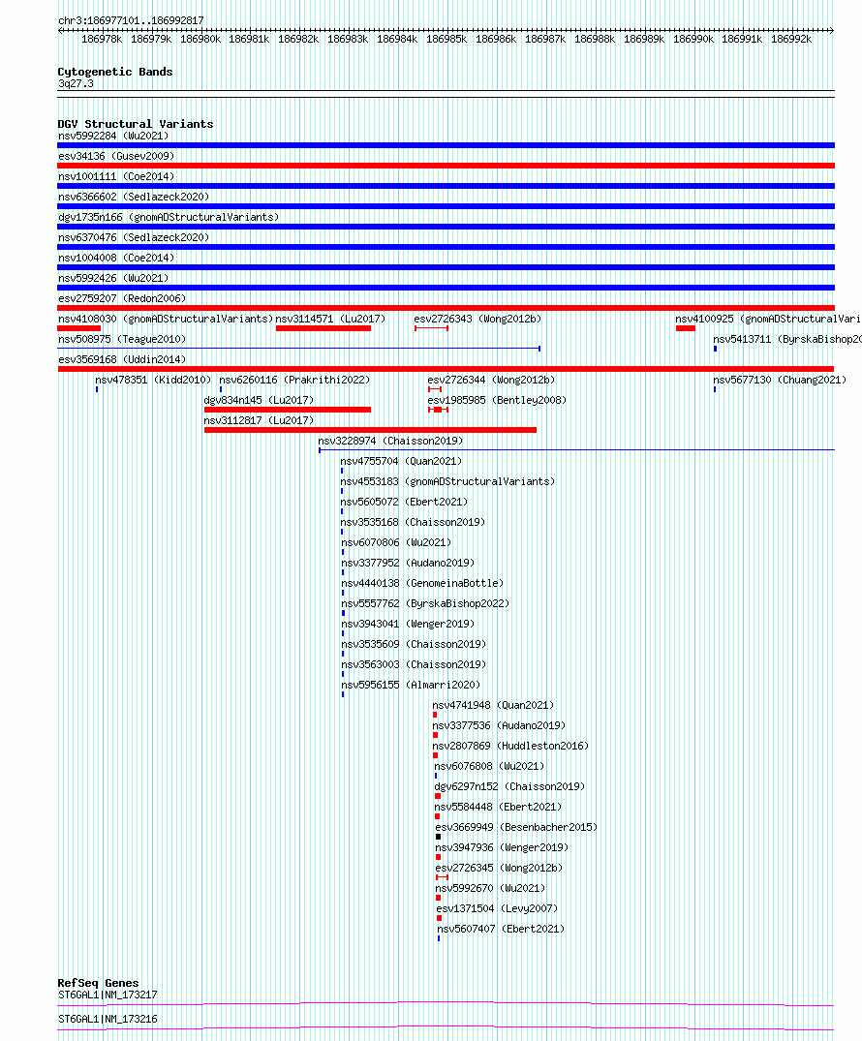Click dgv6297n152 (Chaisson2019) label
This screenshot has height=1041, width=862.
(509, 786)
